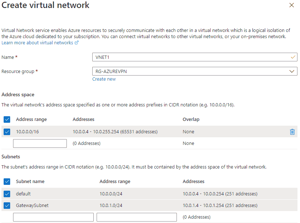This screenshot has width=300, height=223.
Task: Uncheck the 10.0.0.0/16 address range row
Action: (x=7, y=132)
